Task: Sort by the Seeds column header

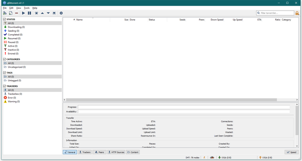Action: point(176,20)
